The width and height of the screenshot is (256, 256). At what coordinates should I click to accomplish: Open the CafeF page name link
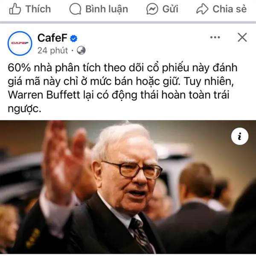click(52, 38)
